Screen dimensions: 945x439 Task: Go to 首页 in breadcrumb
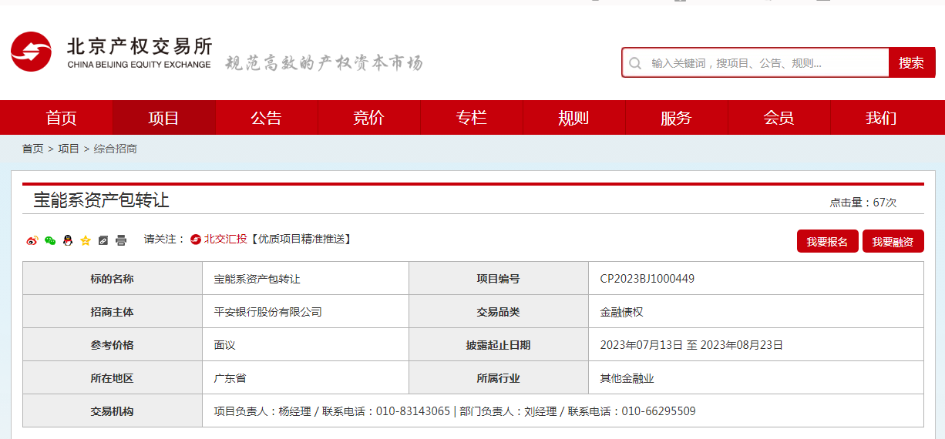coord(32,149)
